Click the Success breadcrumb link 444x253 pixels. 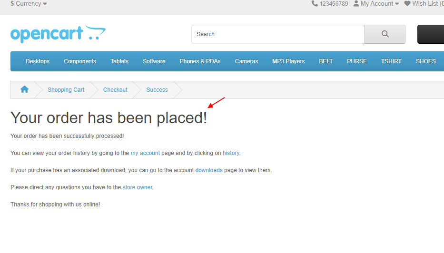coord(157,90)
